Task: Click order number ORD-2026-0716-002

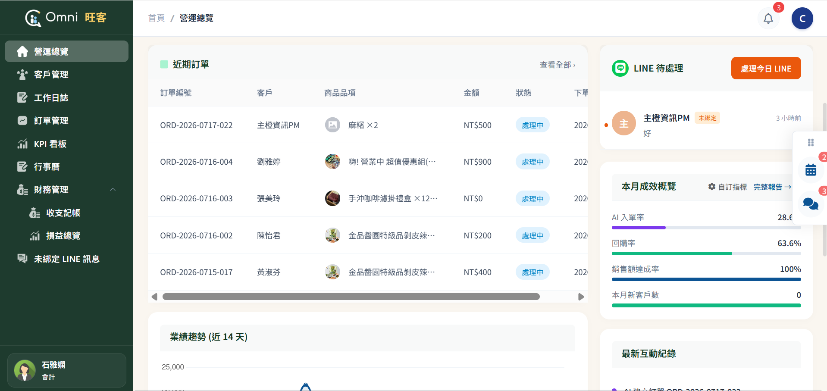Action: 196,235
